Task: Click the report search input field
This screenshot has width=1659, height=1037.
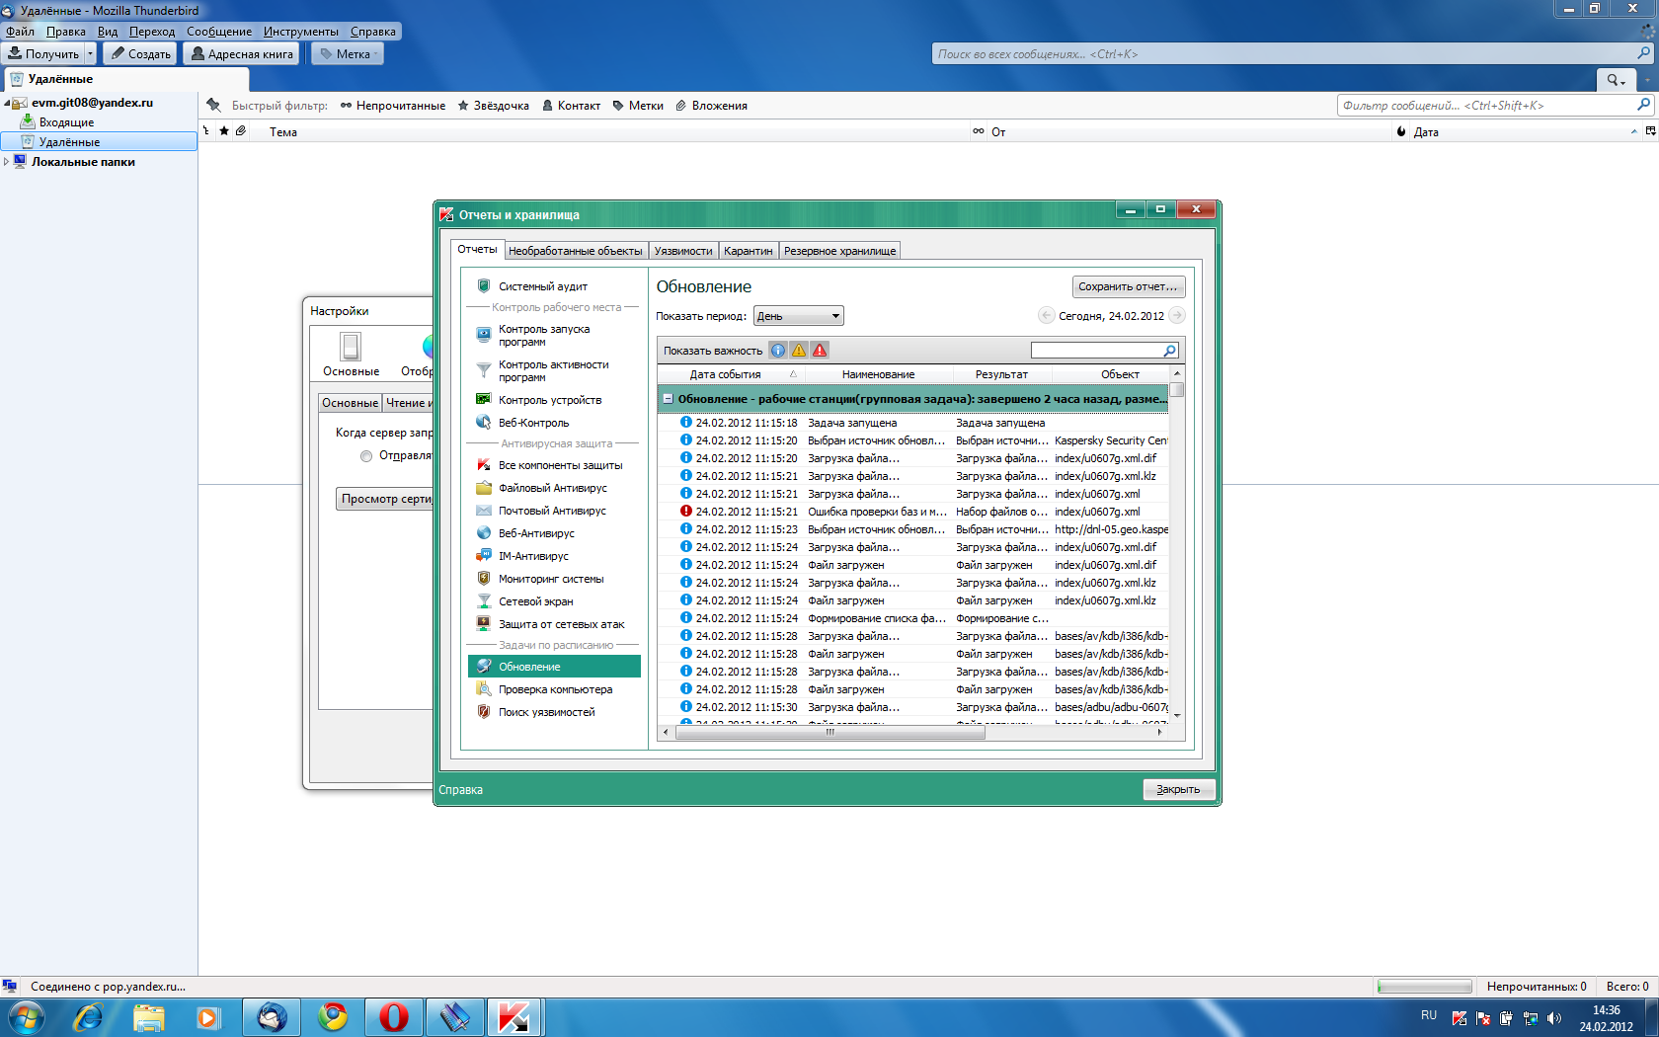Action: (x=1097, y=351)
